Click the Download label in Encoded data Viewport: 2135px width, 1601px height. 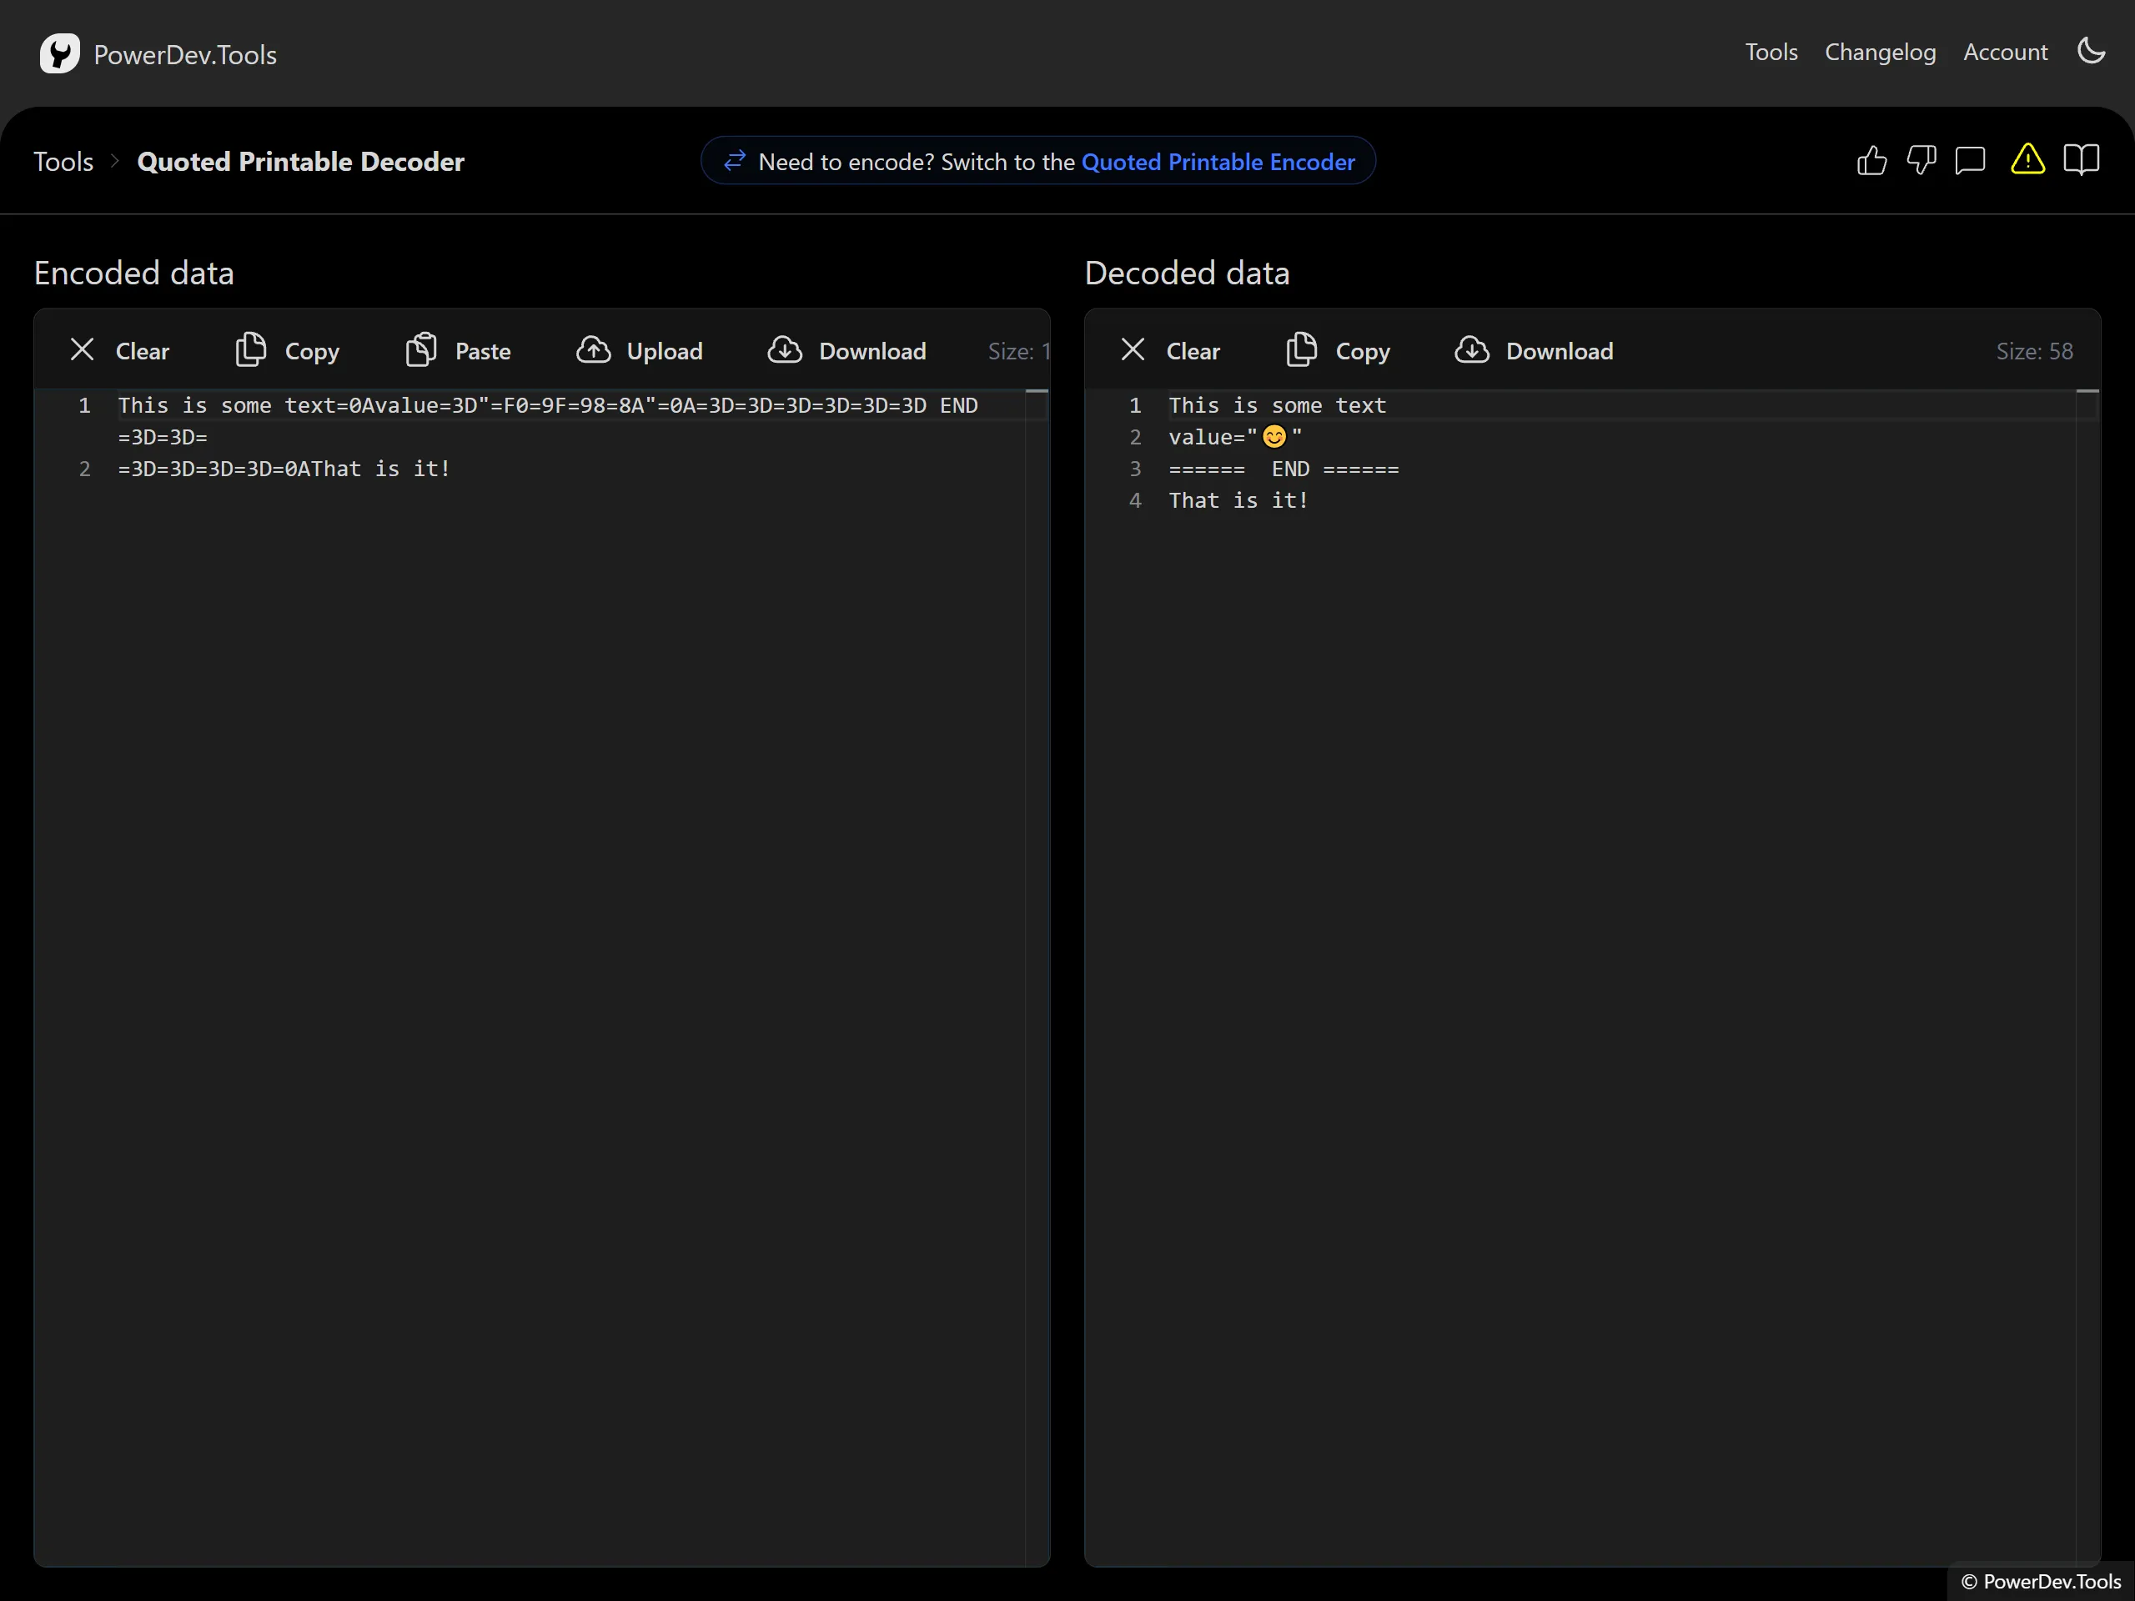coord(872,351)
